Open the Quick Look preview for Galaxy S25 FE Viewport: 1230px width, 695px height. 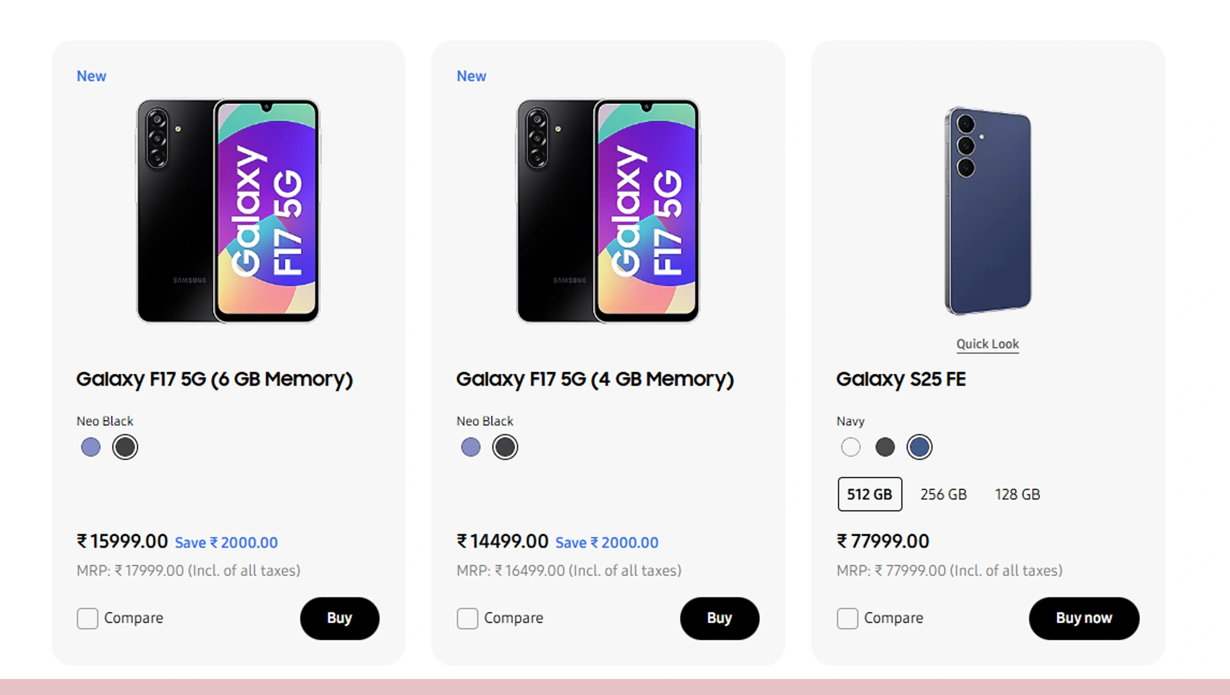987,344
